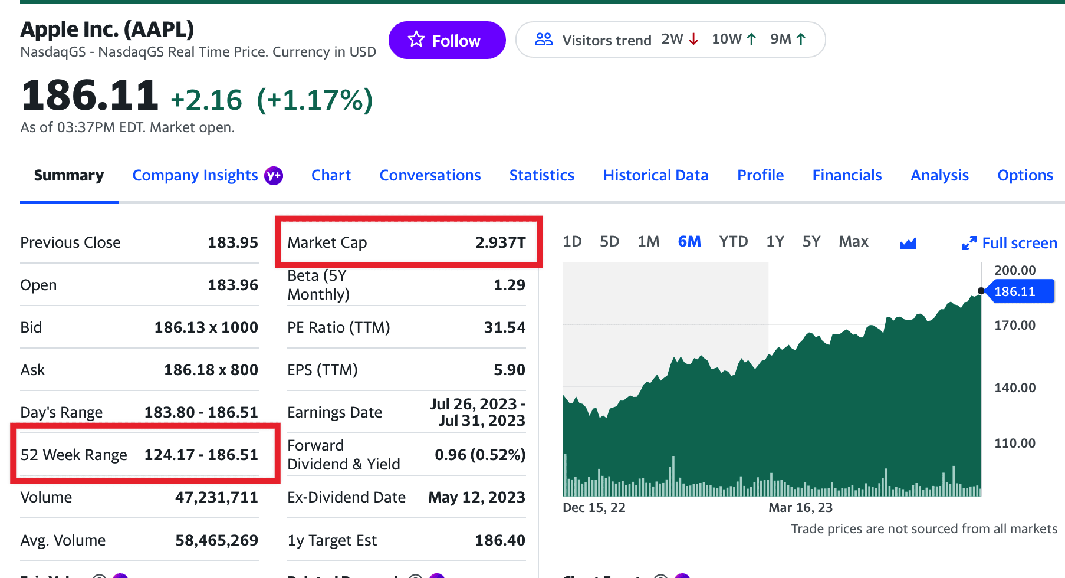Click the 1y Target Est value 186.40

click(x=500, y=540)
